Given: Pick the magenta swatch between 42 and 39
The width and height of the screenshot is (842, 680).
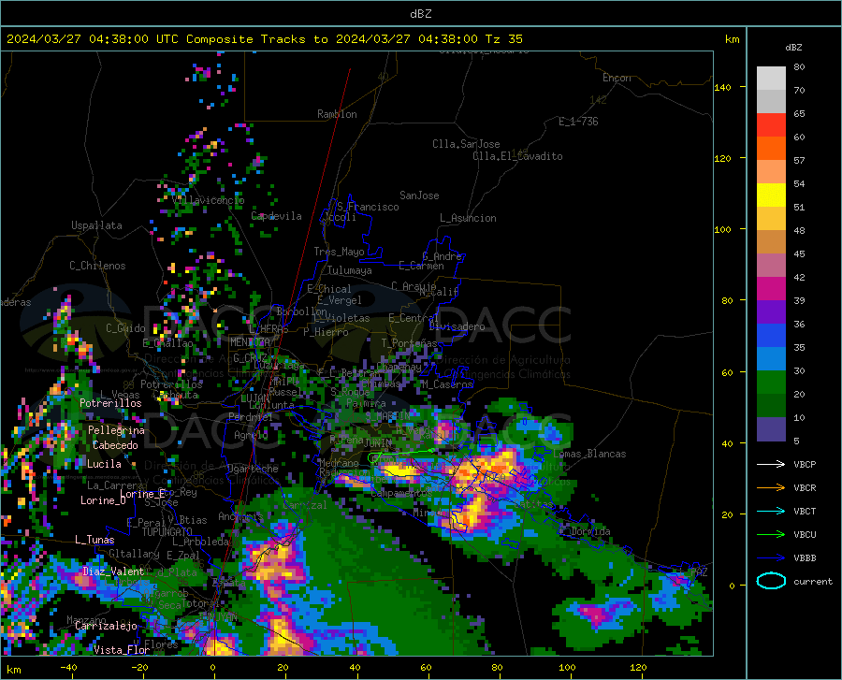Looking at the screenshot, I should coord(771,289).
